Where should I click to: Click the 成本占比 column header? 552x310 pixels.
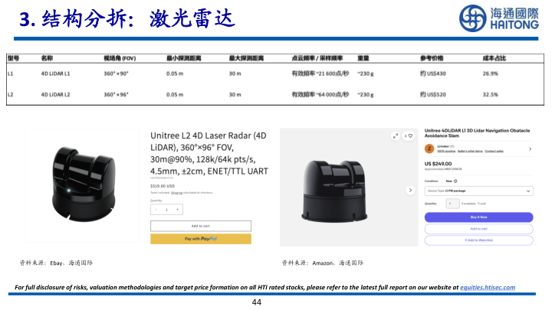(495, 58)
